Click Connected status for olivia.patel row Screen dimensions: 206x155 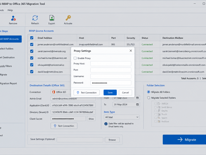tap(147, 65)
